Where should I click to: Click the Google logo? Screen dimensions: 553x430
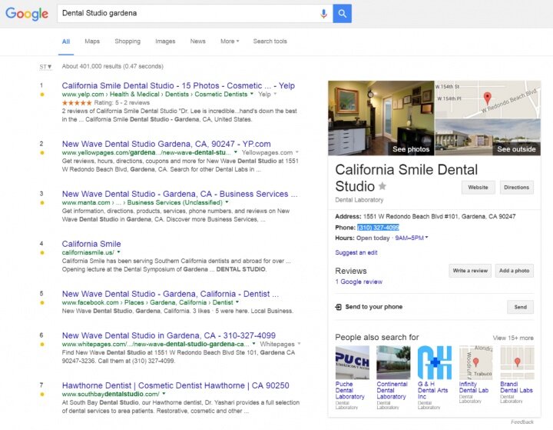(x=27, y=13)
